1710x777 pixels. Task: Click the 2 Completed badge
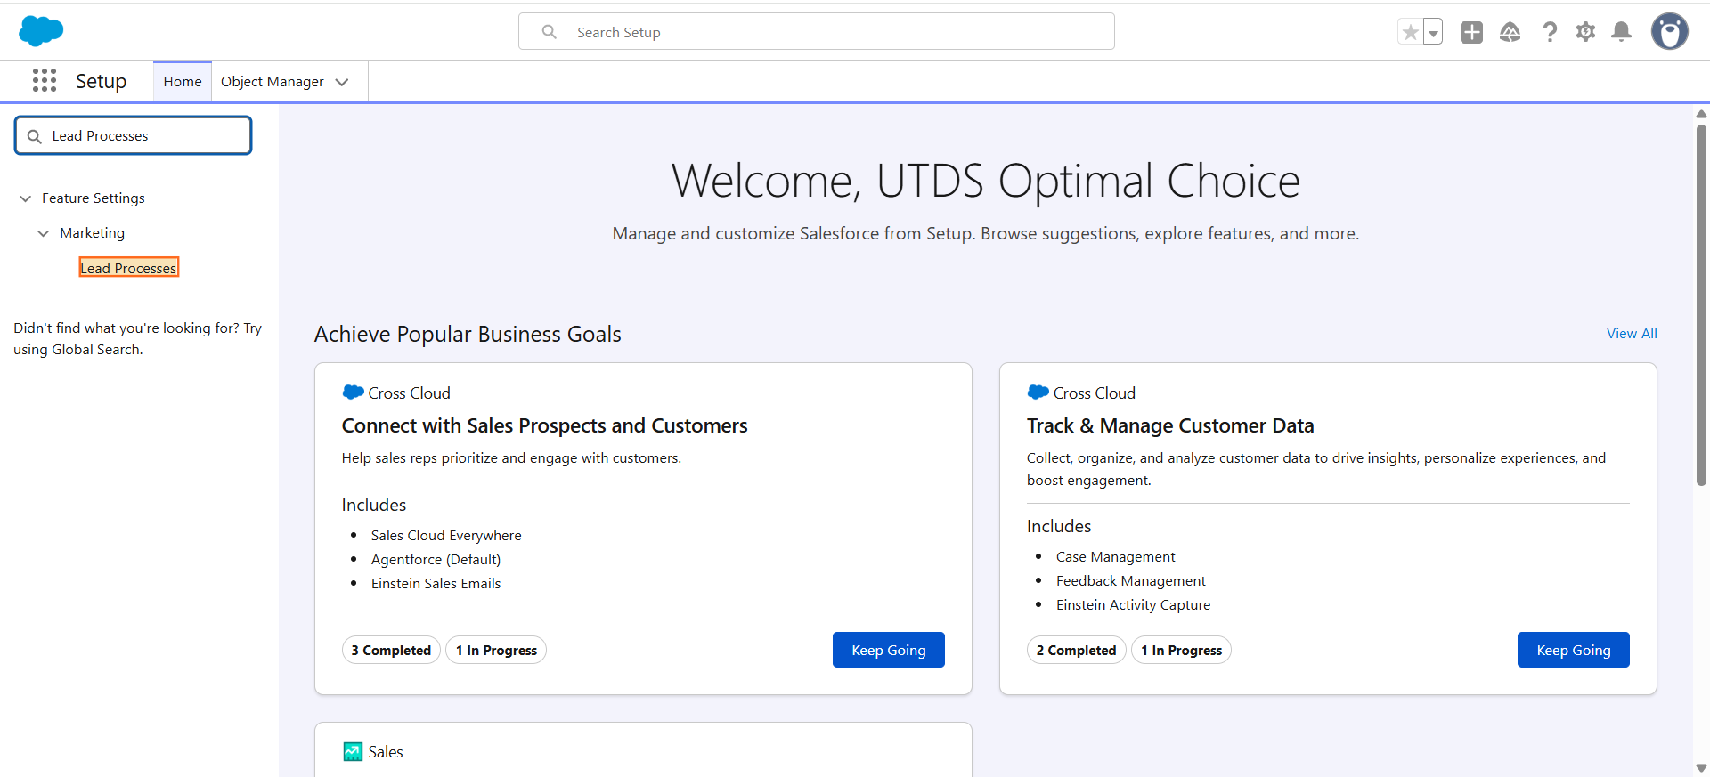(x=1076, y=650)
